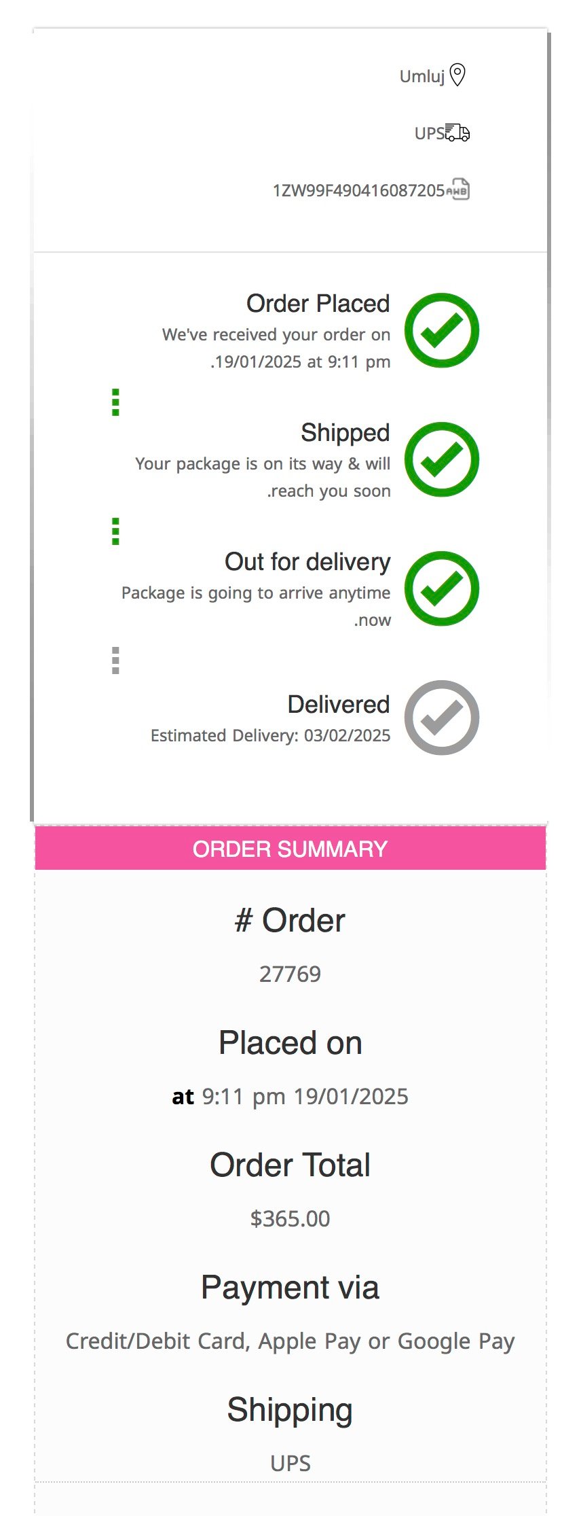Click order number 27769
Viewport: 581px width, 1516px height.
pos(290,974)
